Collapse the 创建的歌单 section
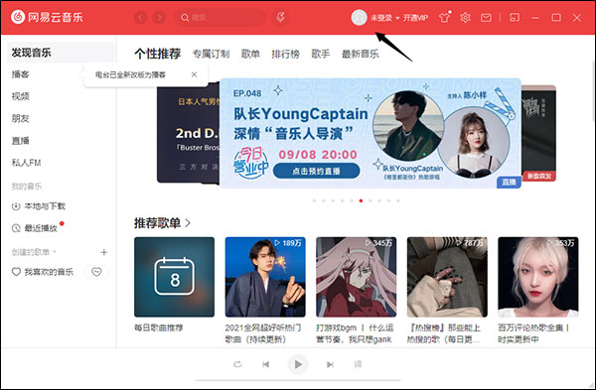 pyautogui.click(x=34, y=252)
